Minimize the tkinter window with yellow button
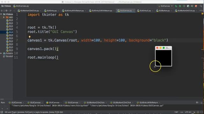The image size is (204, 114). tap(161, 48)
